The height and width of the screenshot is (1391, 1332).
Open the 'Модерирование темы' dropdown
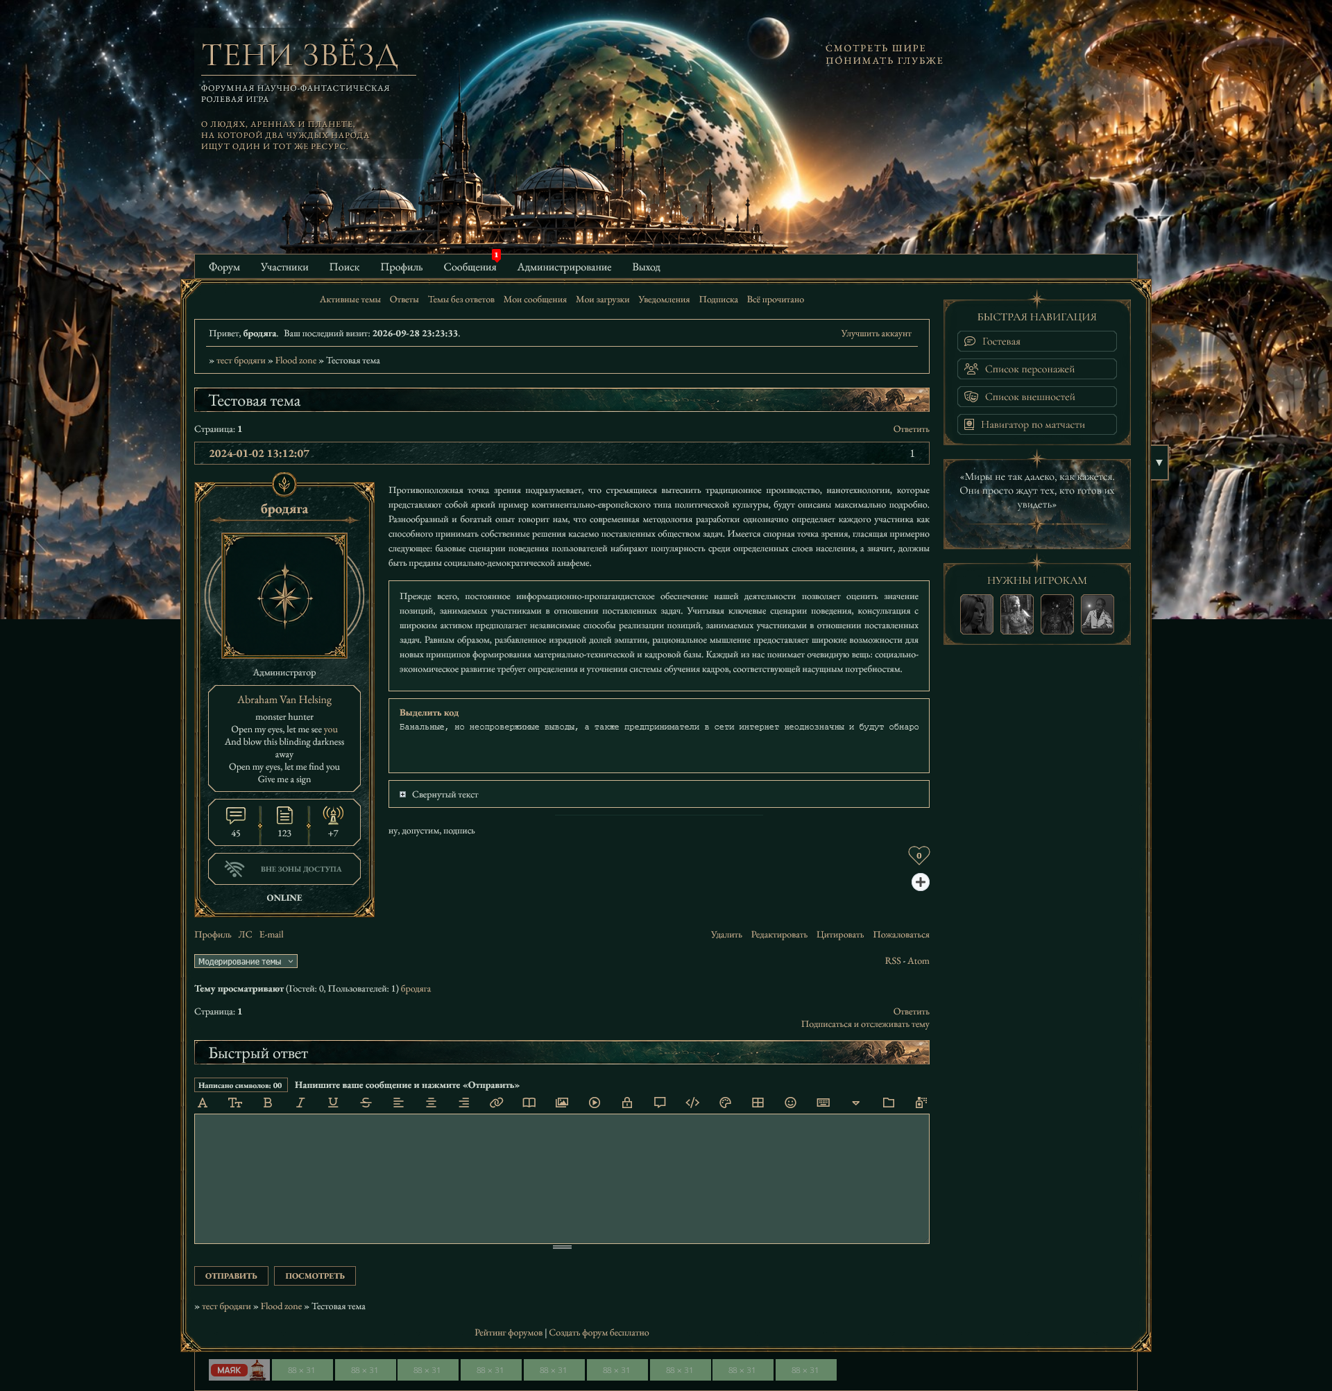click(246, 961)
